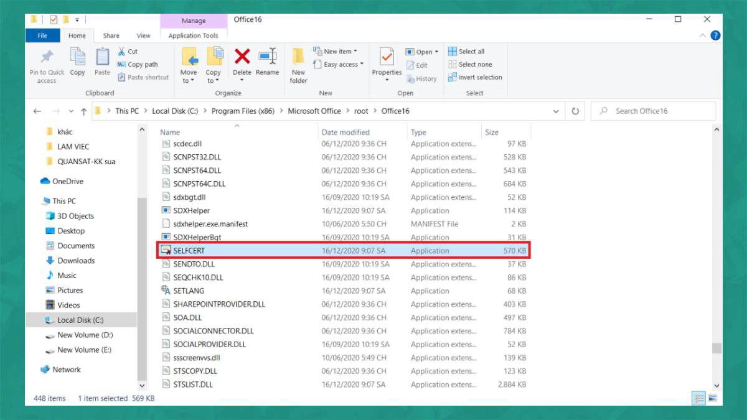The image size is (747, 420).
Task: Switch to Details view icon in status bar
Action: point(698,398)
